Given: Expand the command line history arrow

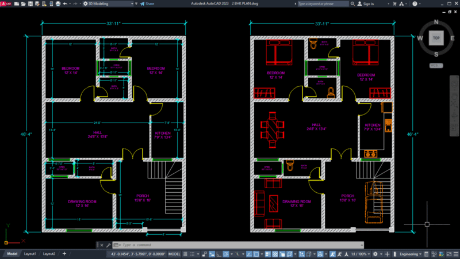Looking at the screenshot, I should click(362, 245).
